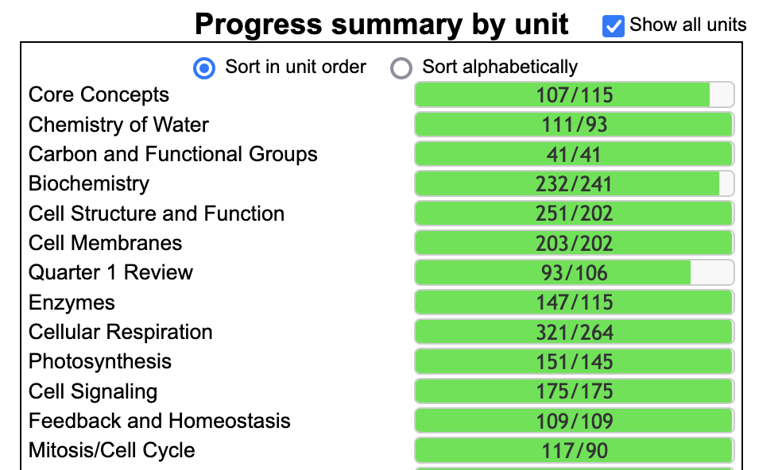Open the Carbon and Functional Groups unit
The height and width of the screenshot is (470, 782).
coord(173,154)
